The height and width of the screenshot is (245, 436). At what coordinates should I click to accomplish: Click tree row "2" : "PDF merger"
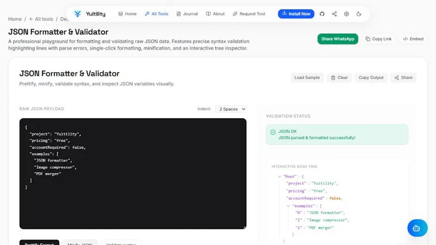click(314, 228)
